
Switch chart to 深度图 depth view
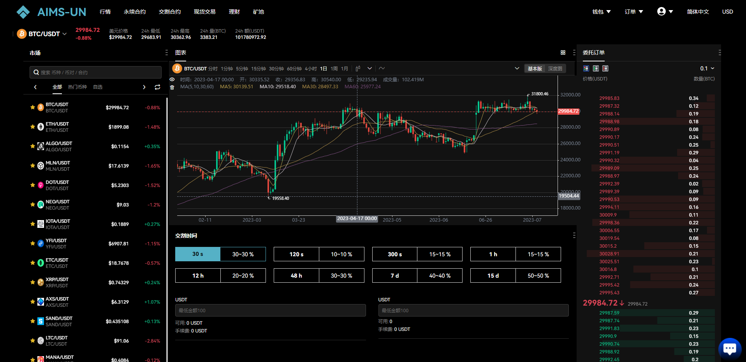(555, 68)
